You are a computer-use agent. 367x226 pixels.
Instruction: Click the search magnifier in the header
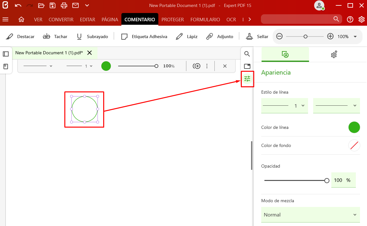tap(336, 19)
